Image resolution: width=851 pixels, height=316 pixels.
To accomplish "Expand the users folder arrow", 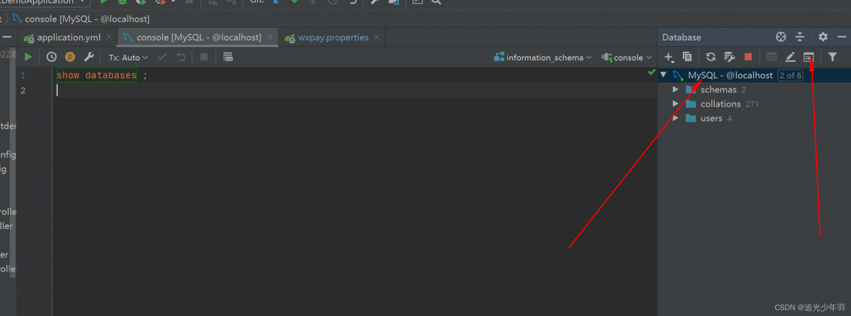I will (675, 118).
